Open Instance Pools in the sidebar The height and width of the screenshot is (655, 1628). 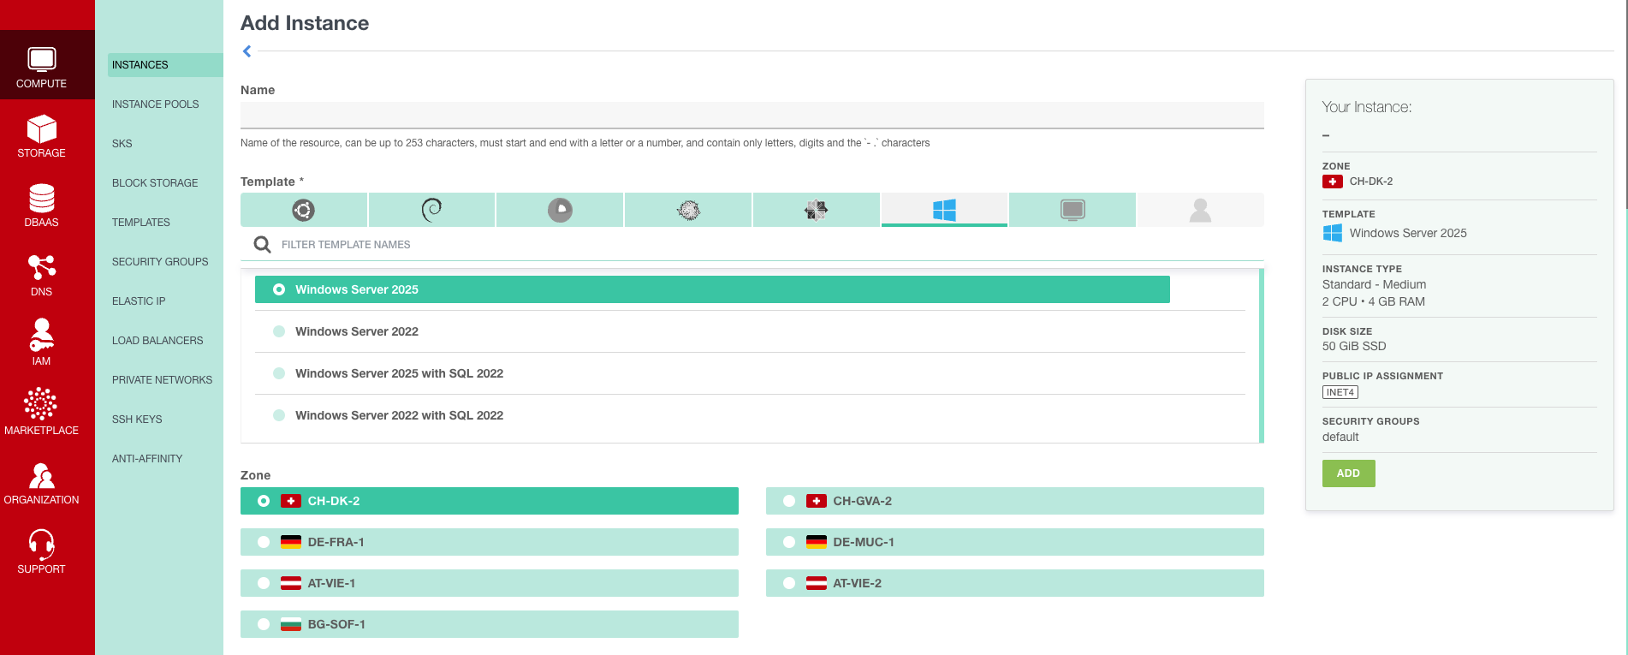coord(155,104)
